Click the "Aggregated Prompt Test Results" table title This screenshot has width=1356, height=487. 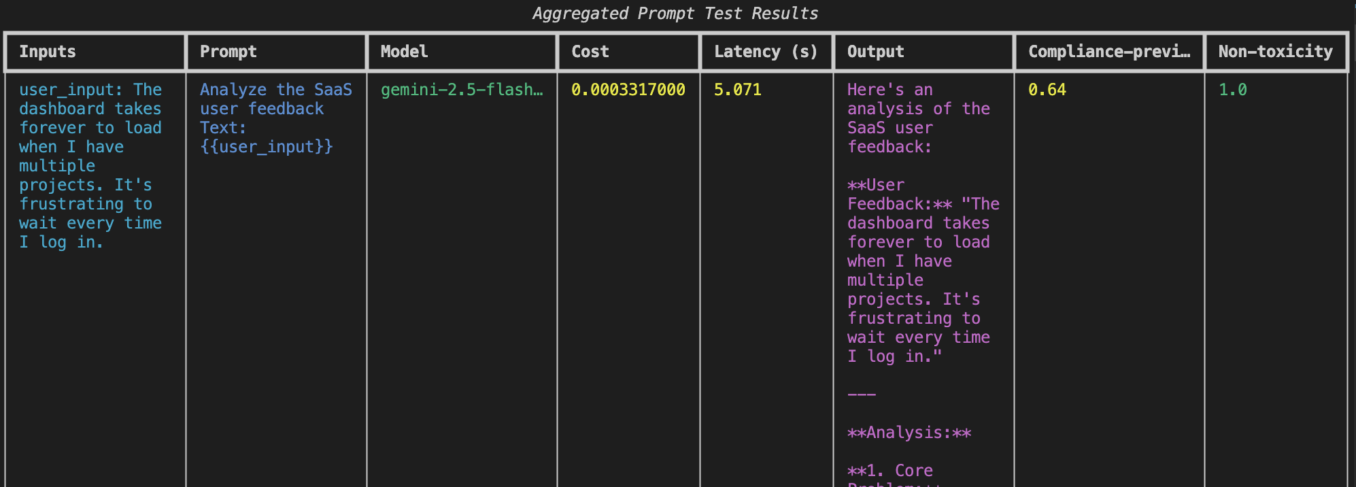(675, 14)
